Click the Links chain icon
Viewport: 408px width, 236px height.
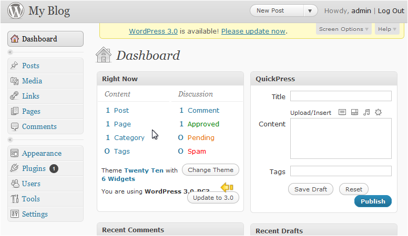[14, 96]
